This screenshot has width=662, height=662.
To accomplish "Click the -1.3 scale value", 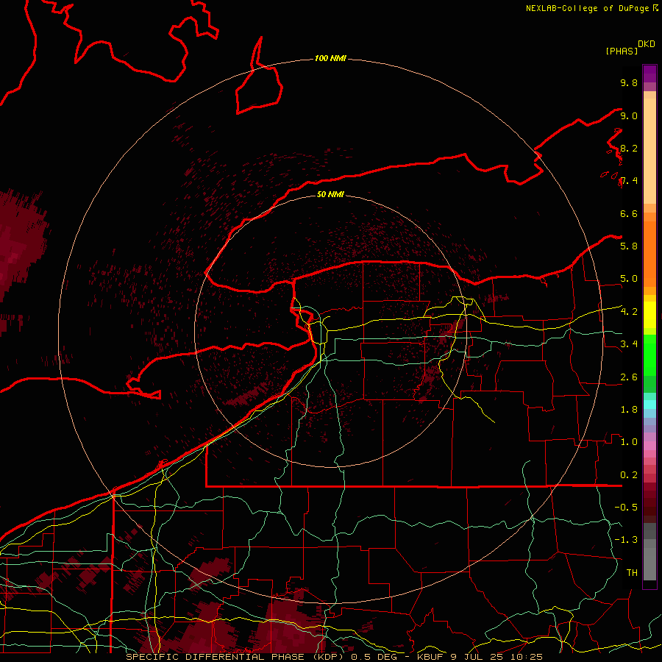I will click(x=626, y=540).
